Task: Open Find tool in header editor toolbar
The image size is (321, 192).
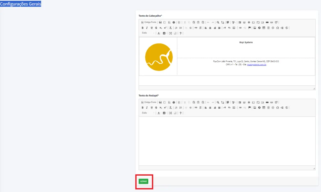Action: pos(218,23)
